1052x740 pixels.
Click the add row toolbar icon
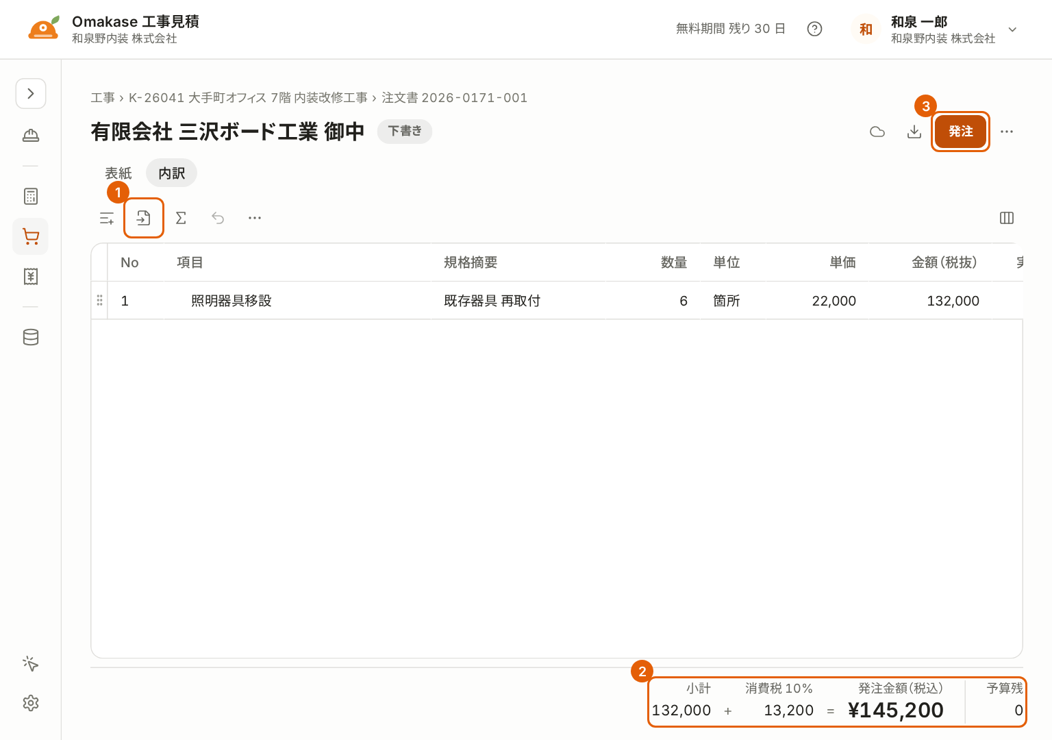coord(107,218)
